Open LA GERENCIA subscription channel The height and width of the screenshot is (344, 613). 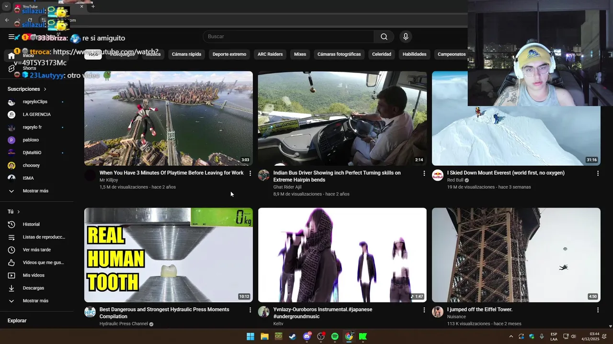tap(36, 115)
